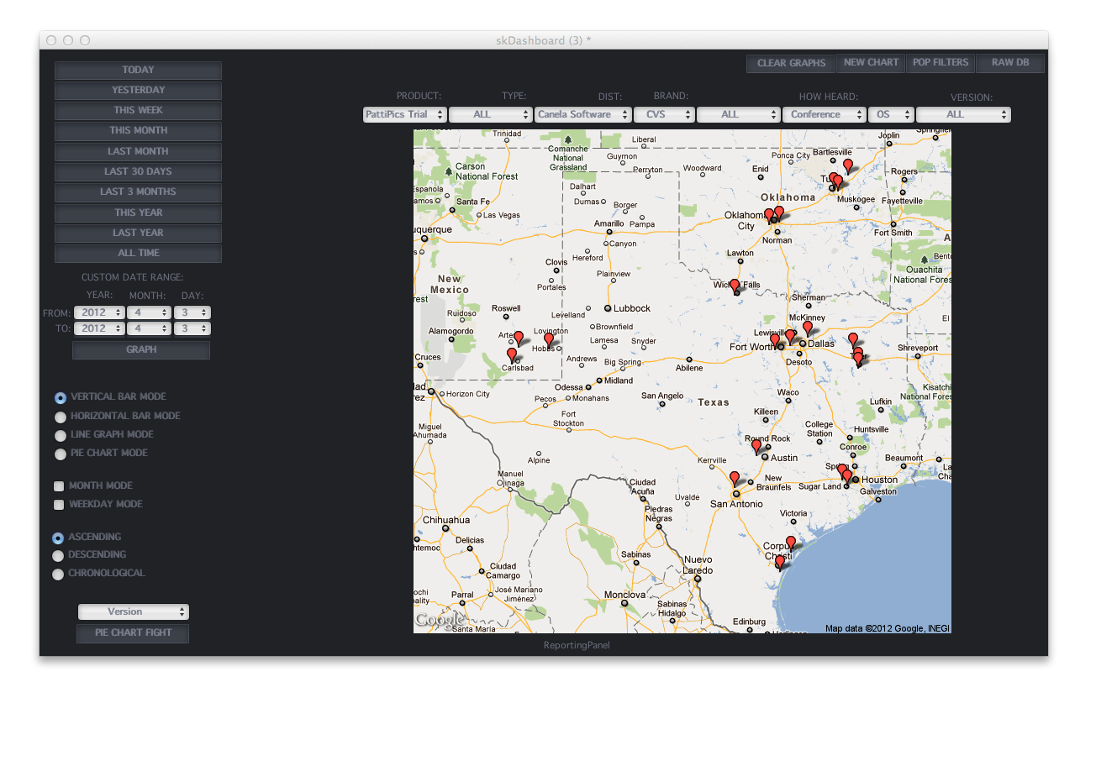Image resolution: width=1096 pixels, height=766 pixels.
Task: Choose Horizontal Bar Mode
Action: pyautogui.click(x=61, y=417)
